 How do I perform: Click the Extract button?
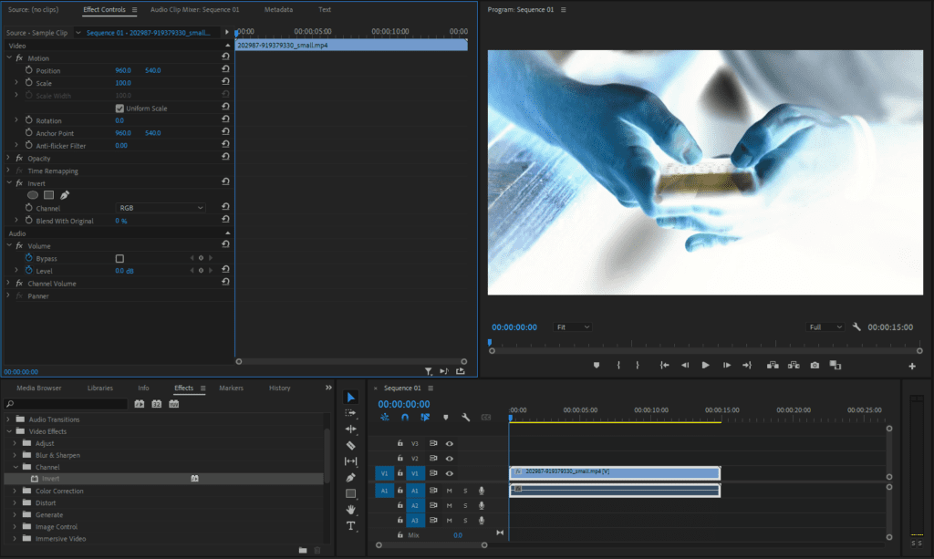tap(794, 365)
